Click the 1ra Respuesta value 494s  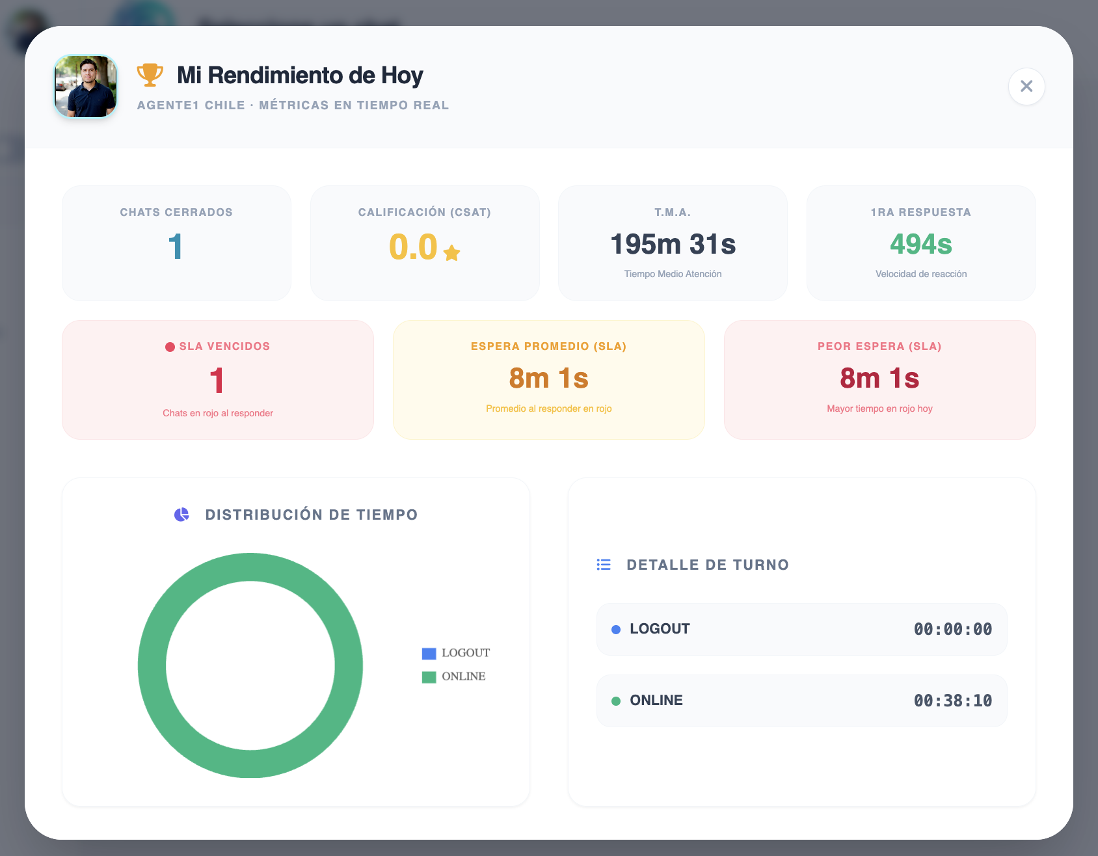pyautogui.click(x=921, y=245)
